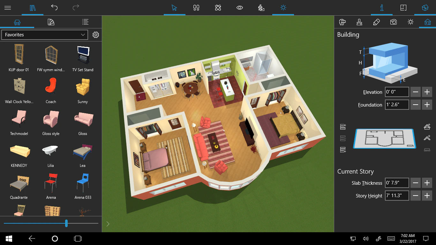Pick the red Arena chair
The height and width of the screenshot is (245, 436).
click(x=51, y=186)
